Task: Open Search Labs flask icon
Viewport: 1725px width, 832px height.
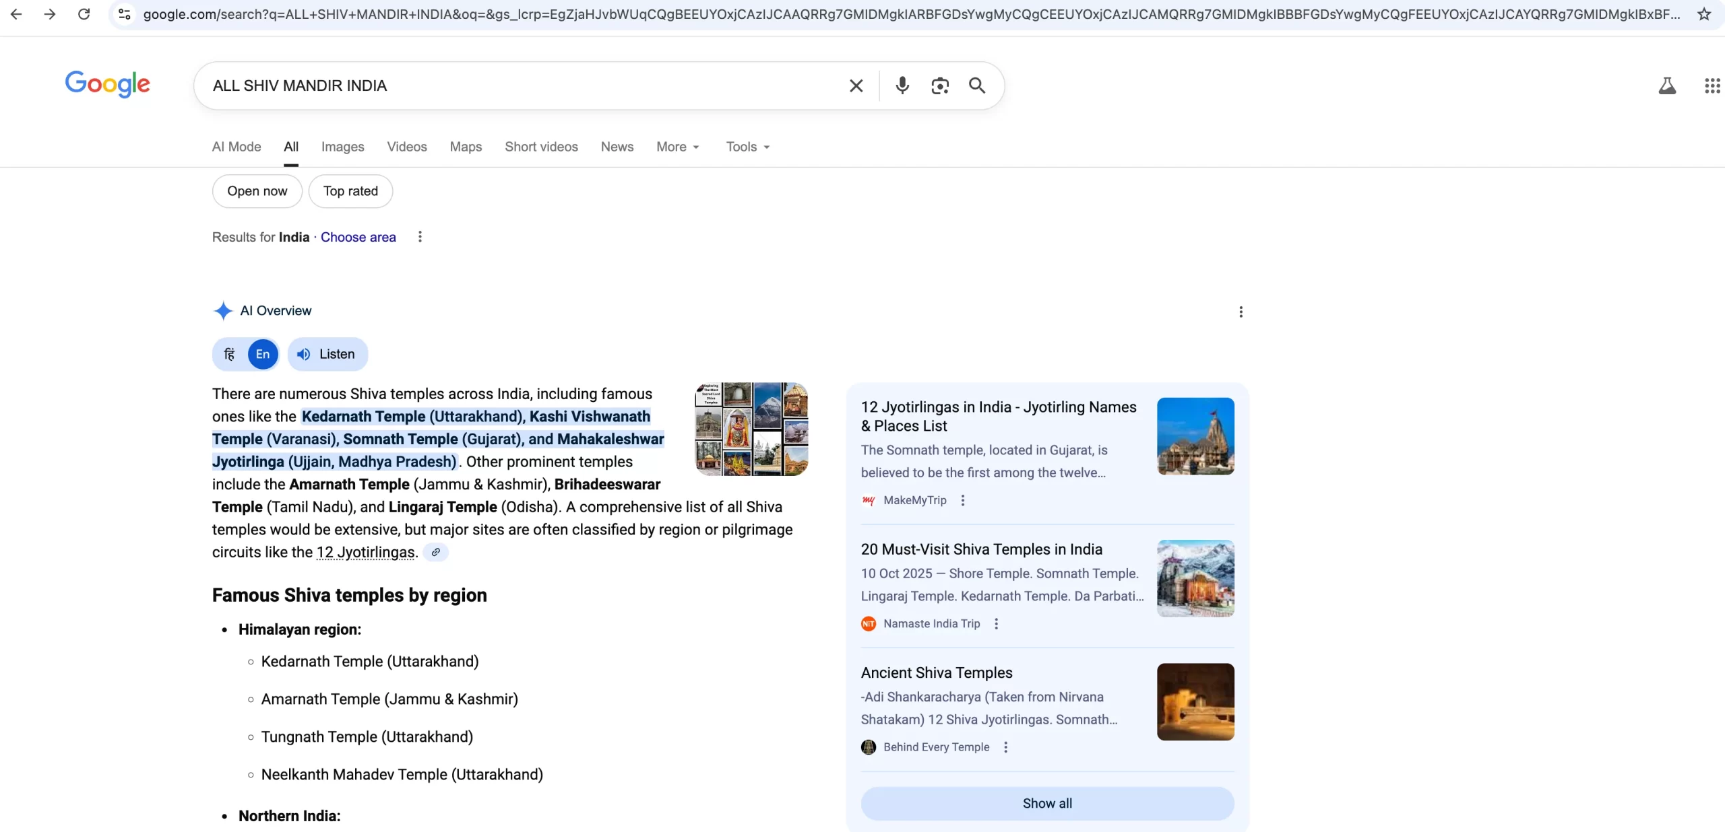Action: [1667, 85]
